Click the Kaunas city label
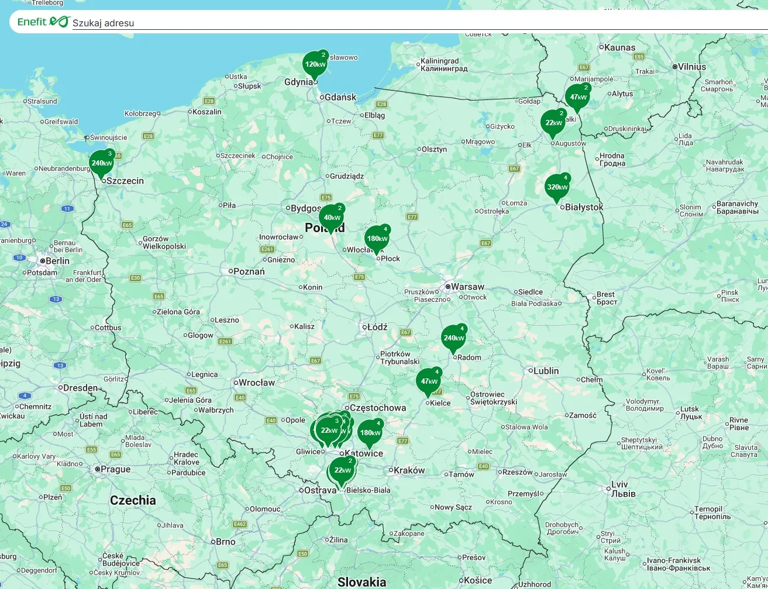The image size is (768, 589). pos(620,47)
